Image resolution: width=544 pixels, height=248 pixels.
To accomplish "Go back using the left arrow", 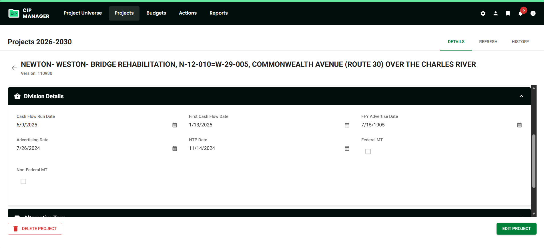I will (14, 68).
